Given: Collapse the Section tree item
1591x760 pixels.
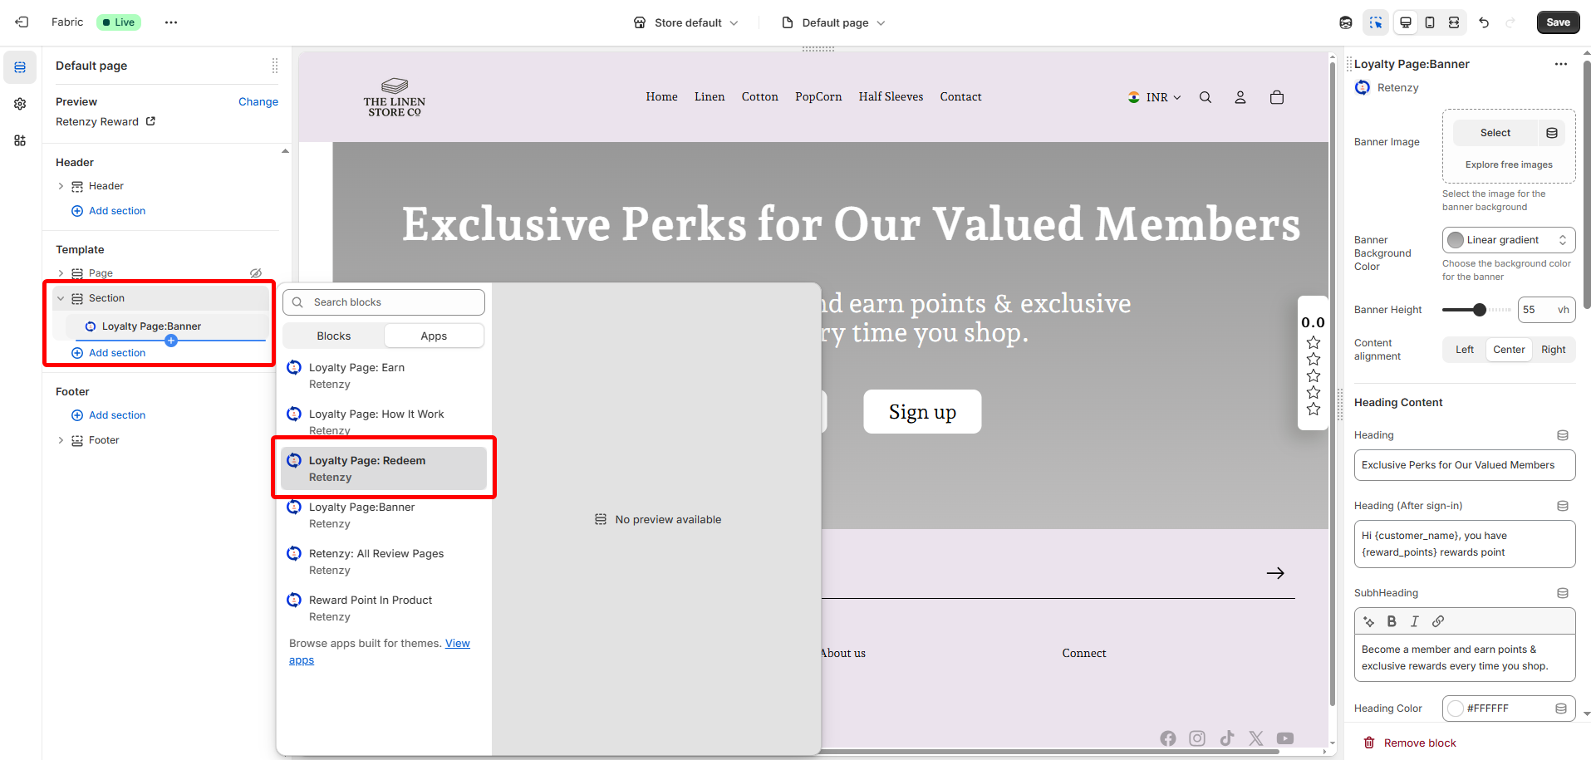Looking at the screenshot, I should (x=61, y=298).
